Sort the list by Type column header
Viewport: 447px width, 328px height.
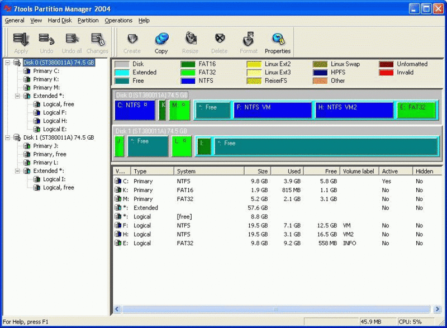tap(152, 172)
